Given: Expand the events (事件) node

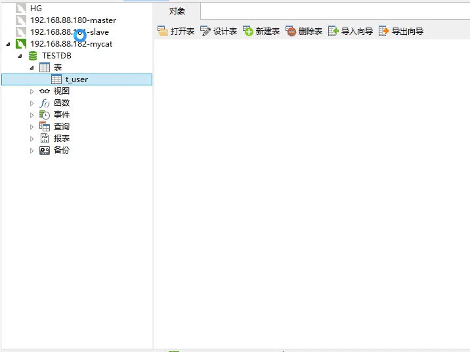Looking at the screenshot, I should point(32,115).
